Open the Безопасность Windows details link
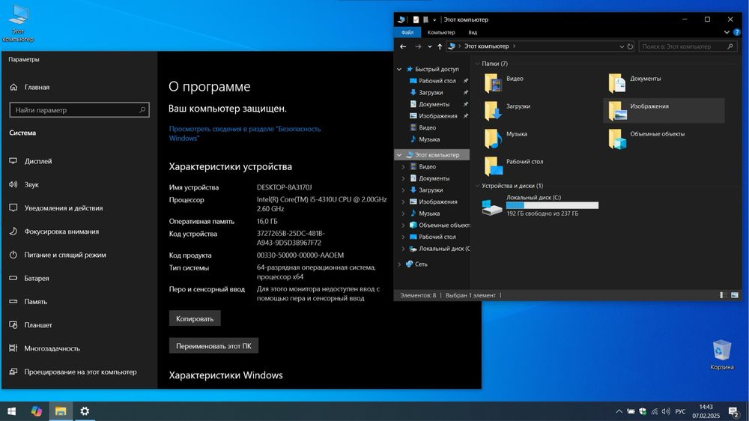Screen dimensions: 749x421 [x=245, y=133]
